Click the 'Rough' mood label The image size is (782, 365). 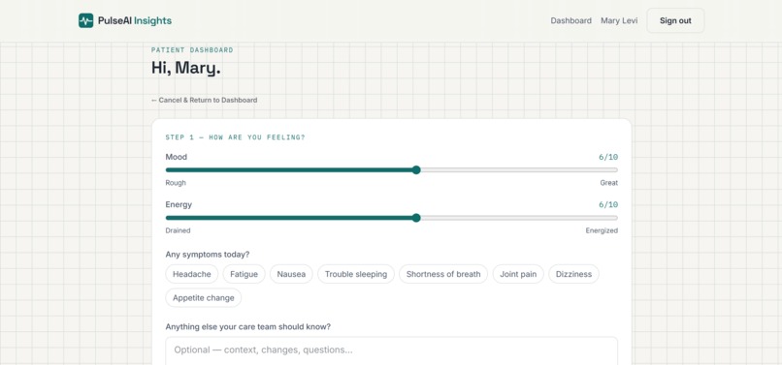pyautogui.click(x=176, y=183)
